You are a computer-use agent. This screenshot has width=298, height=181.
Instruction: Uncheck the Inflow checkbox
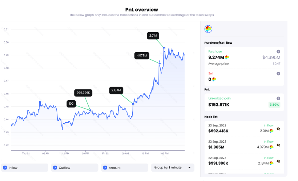5,168
